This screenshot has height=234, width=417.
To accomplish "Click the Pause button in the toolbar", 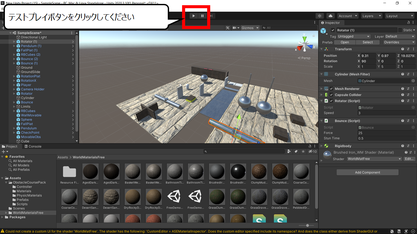I will pyautogui.click(x=202, y=16).
